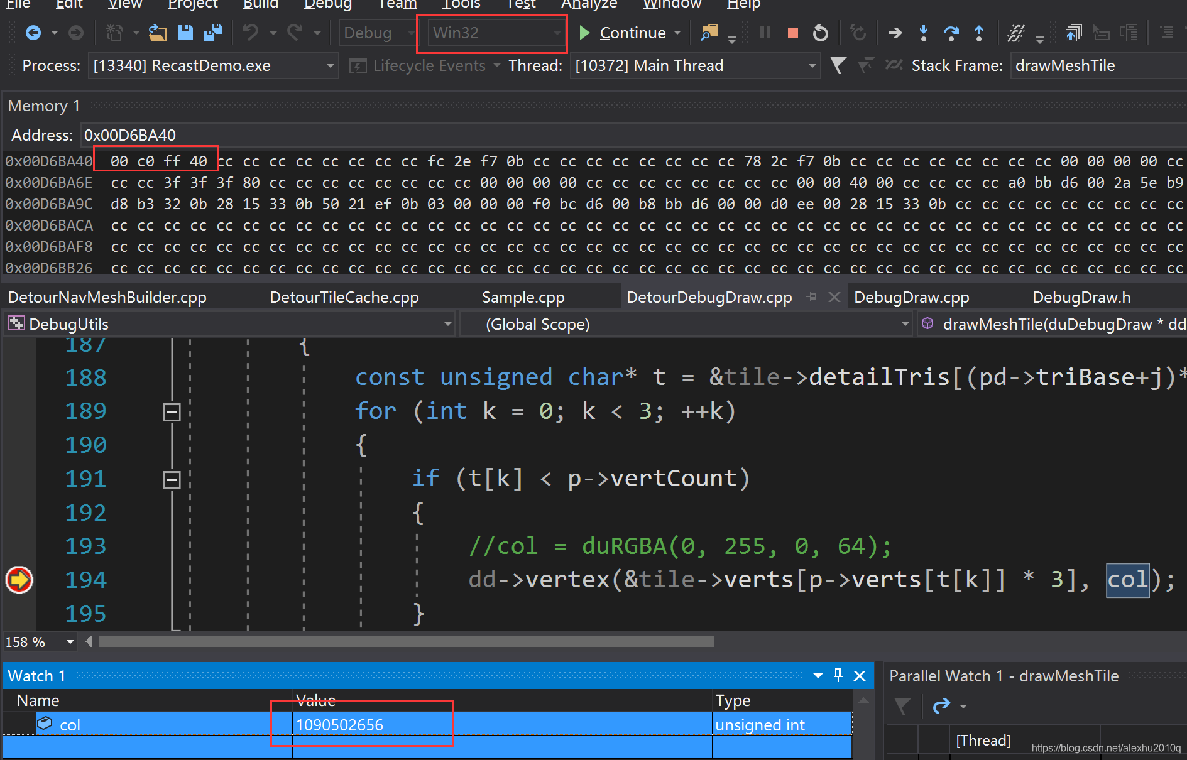This screenshot has height=760, width=1187.
Task: Open the Build menu
Action: [261, 4]
